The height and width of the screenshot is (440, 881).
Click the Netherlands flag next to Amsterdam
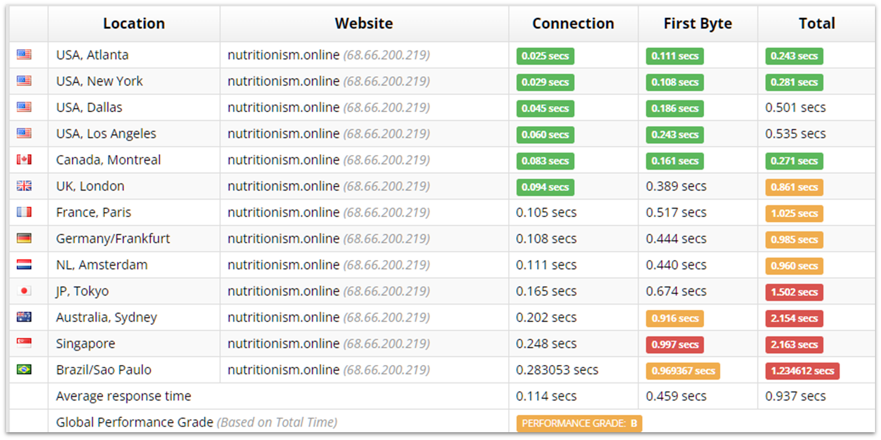24,264
